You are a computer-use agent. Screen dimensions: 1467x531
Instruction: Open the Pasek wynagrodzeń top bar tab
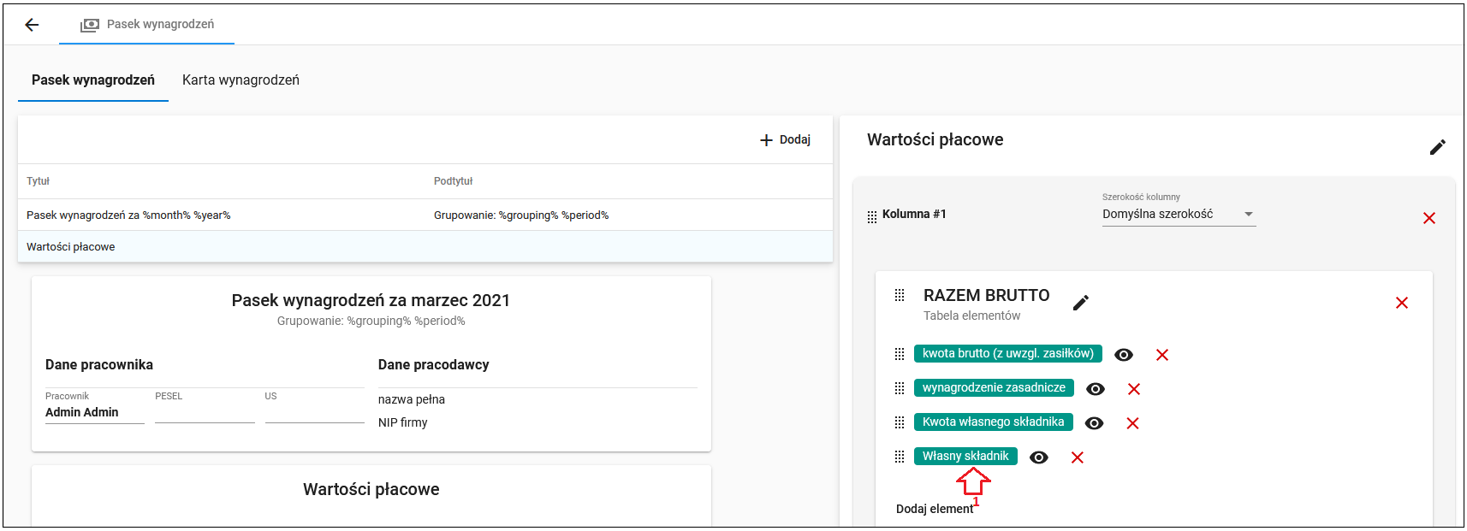click(x=146, y=25)
